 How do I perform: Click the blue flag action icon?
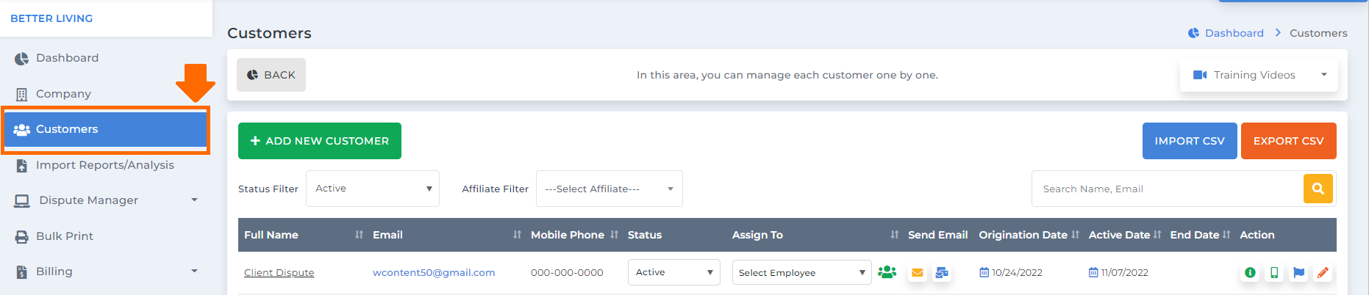[x=1298, y=272]
